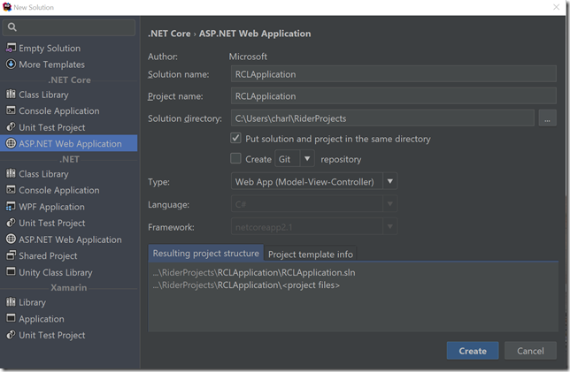This screenshot has height=372, width=570.
Task: Choose .NET Core Class Library icon
Action: tap(11, 95)
